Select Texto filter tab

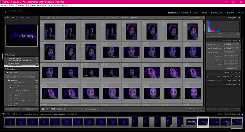pos(108,17)
